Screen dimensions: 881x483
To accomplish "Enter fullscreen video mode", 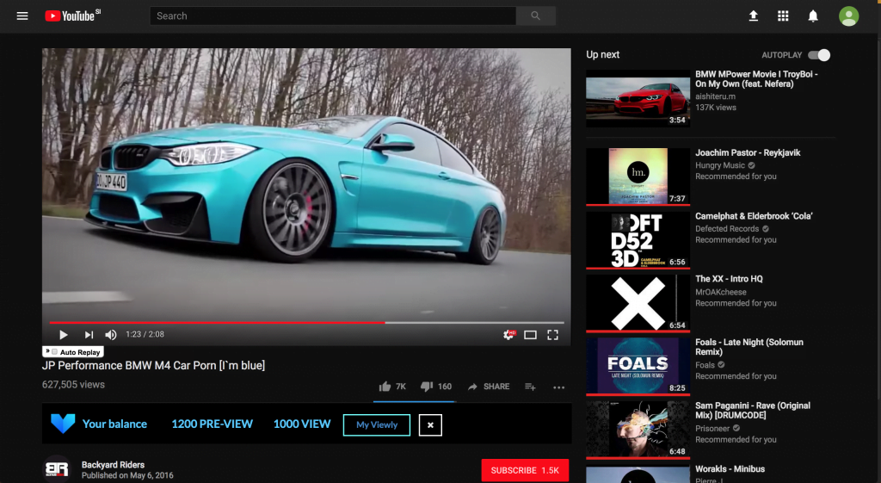I will pos(553,335).
